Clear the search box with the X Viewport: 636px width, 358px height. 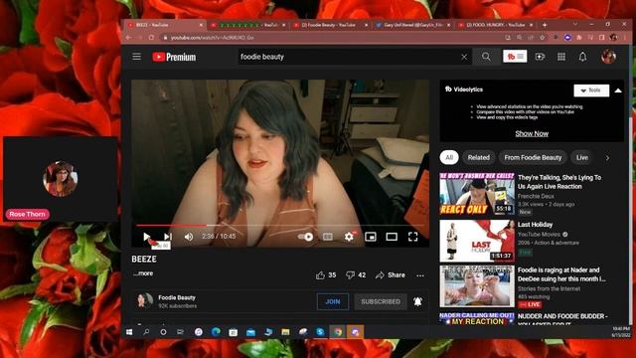[464, 57]
